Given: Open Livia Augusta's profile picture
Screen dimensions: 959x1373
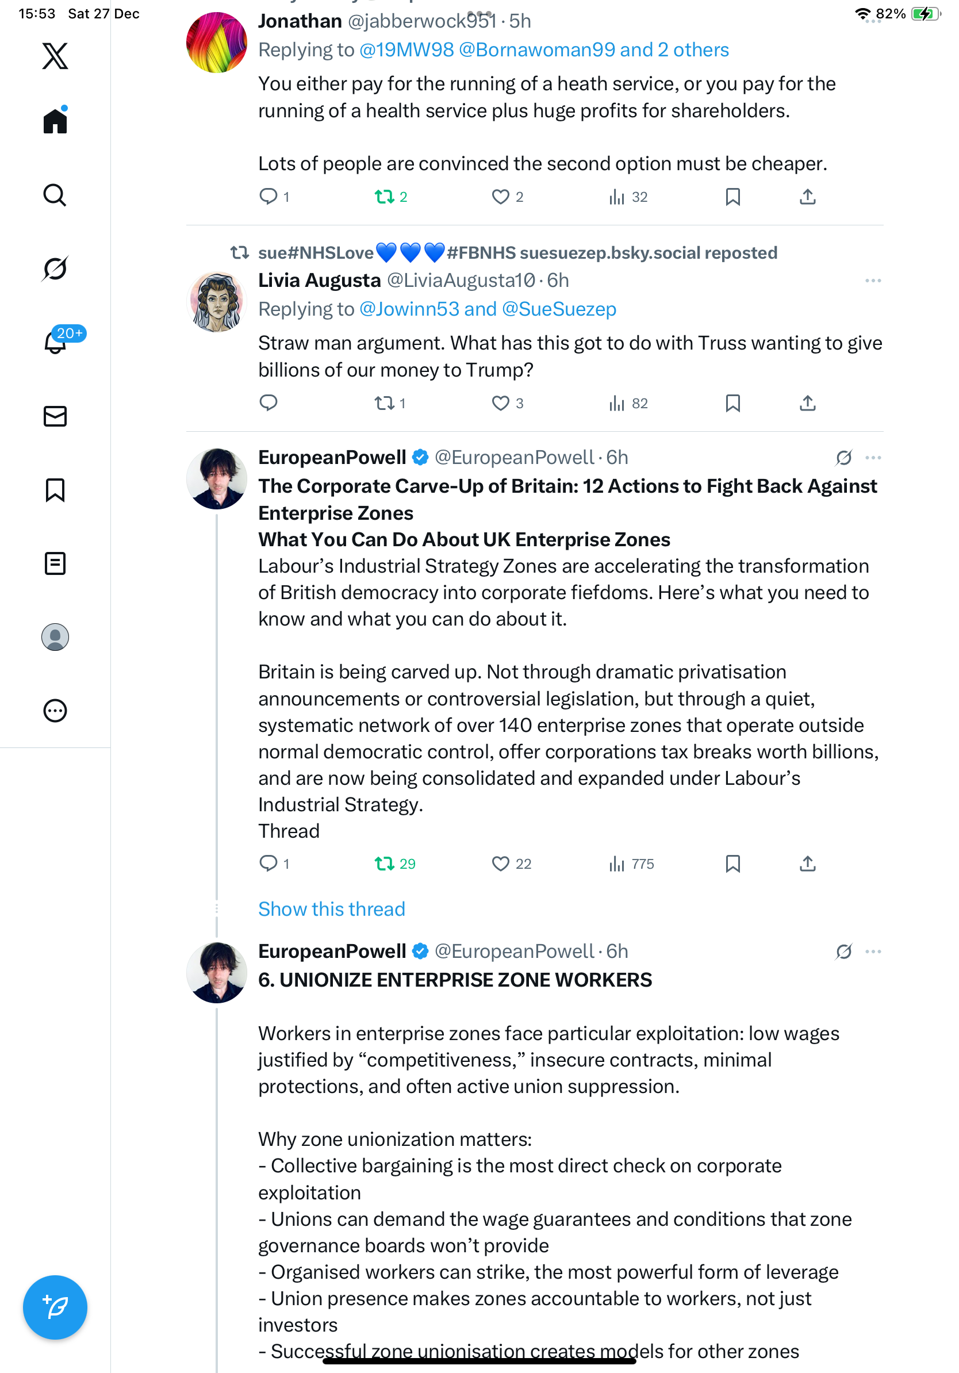Looking at the screenshot, I should tap(216, 302).
